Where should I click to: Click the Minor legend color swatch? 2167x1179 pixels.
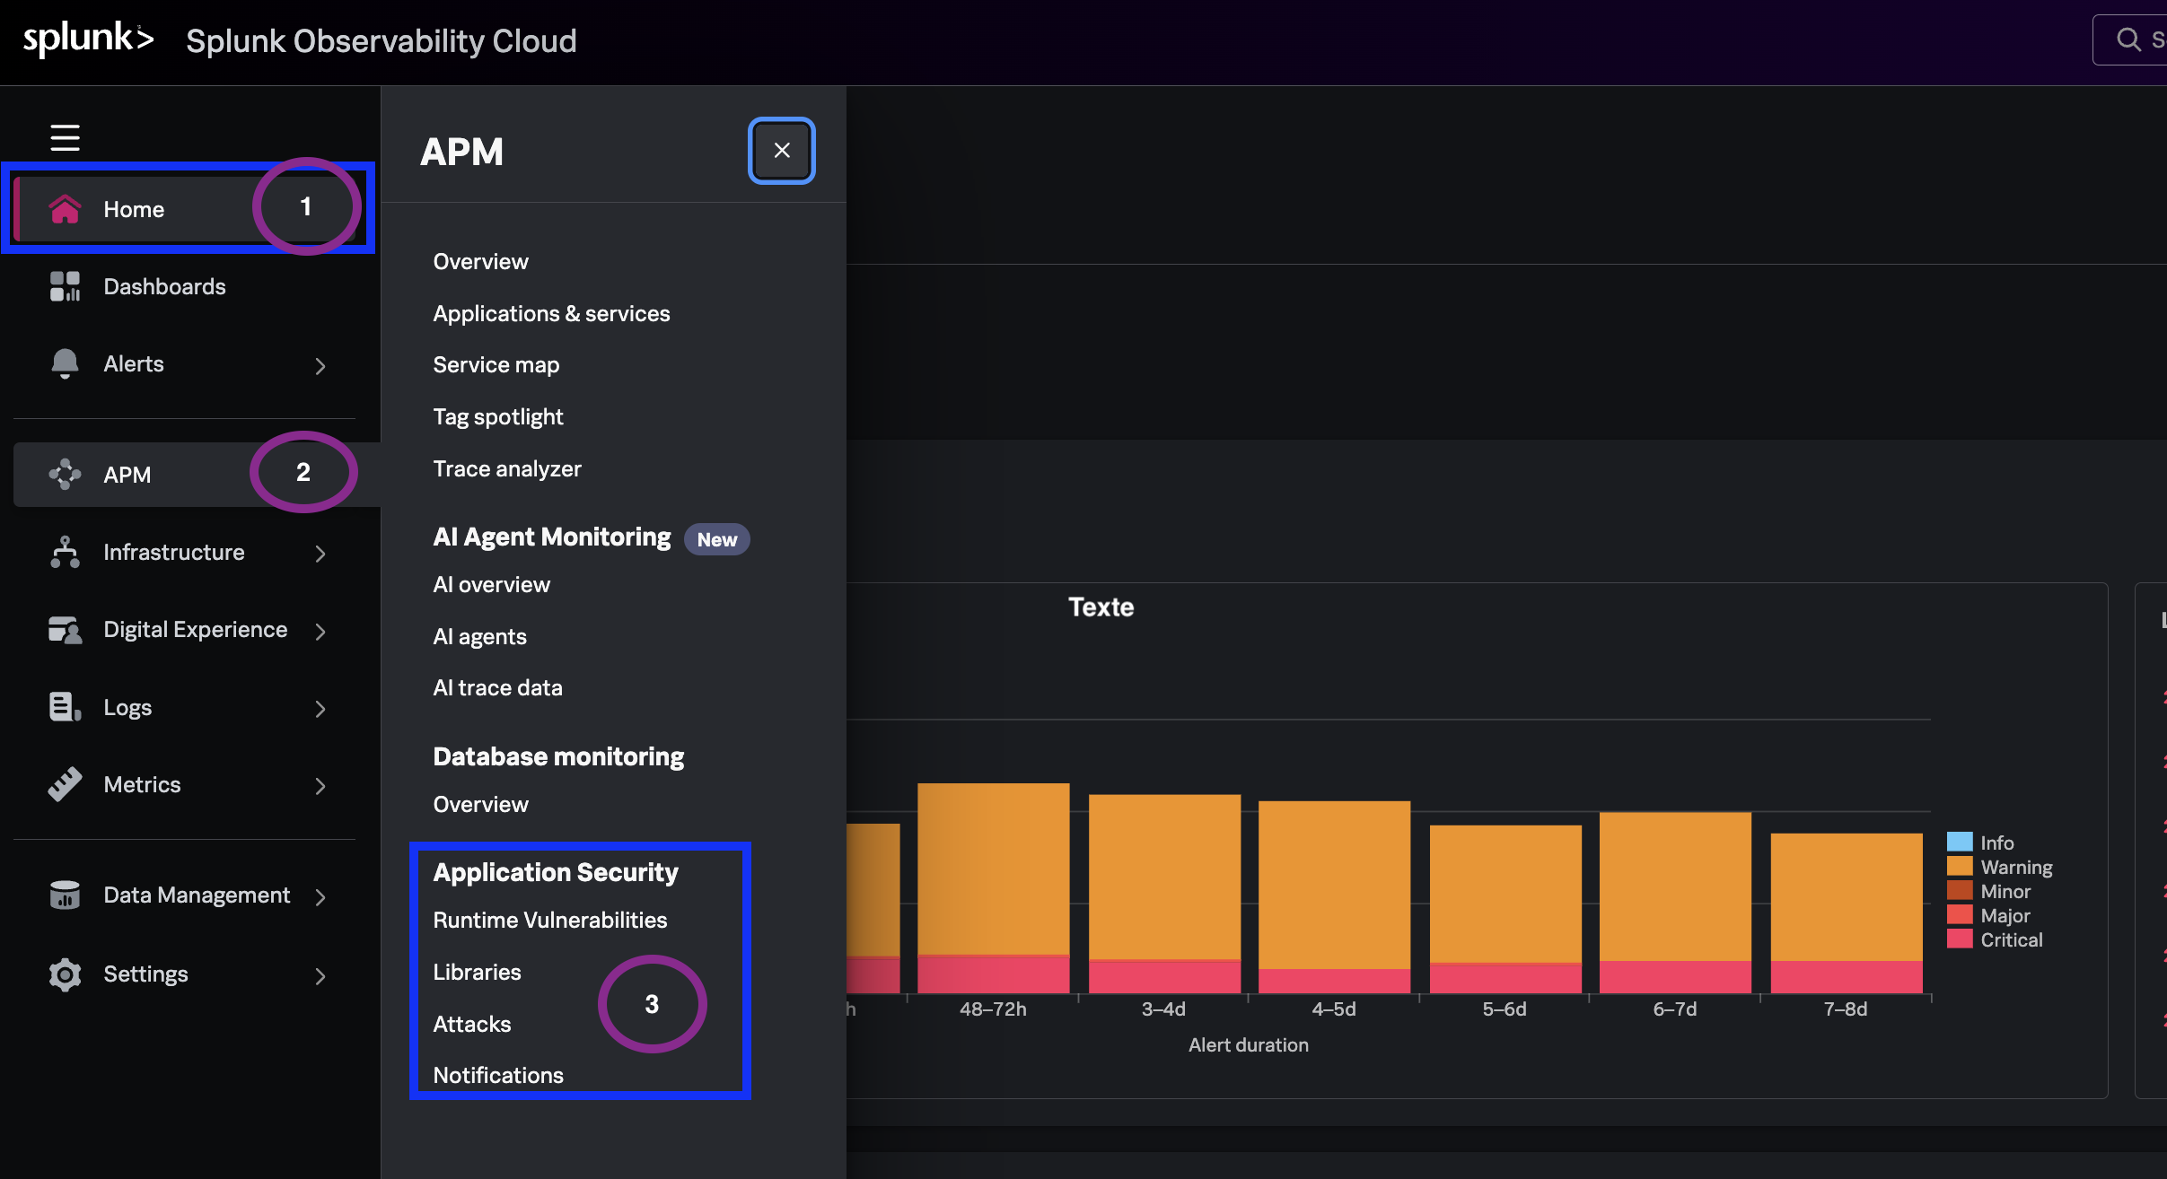click(1959, 891)
